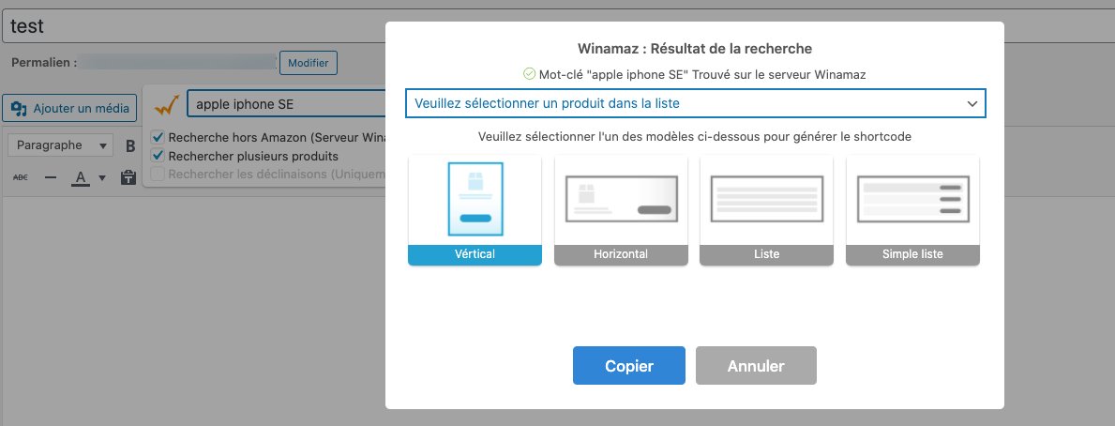
Task: Apply strikethrough ABC formatting
Action: [21, 177]
